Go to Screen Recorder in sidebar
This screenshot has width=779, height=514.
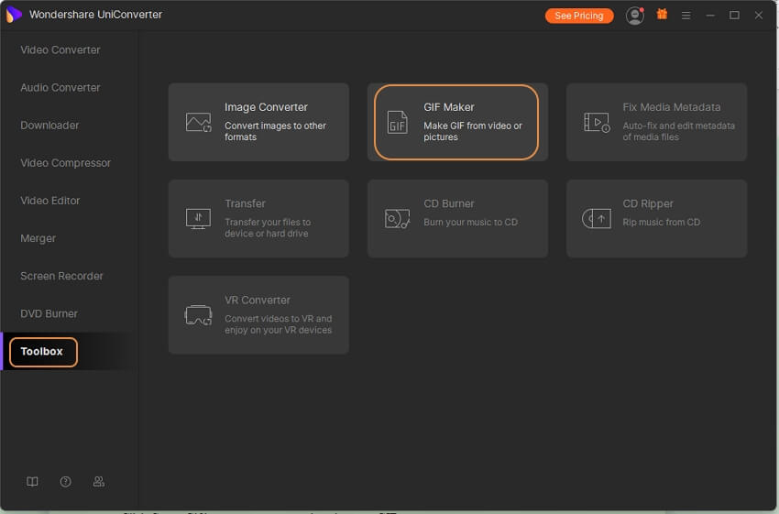61,276
